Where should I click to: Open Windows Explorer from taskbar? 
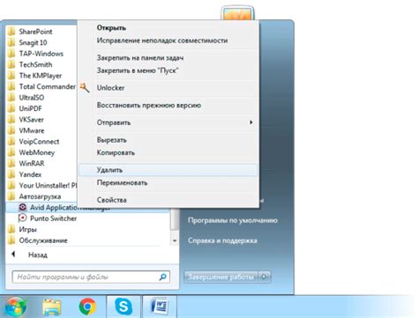pyautogui.click(x=52, y=307)
